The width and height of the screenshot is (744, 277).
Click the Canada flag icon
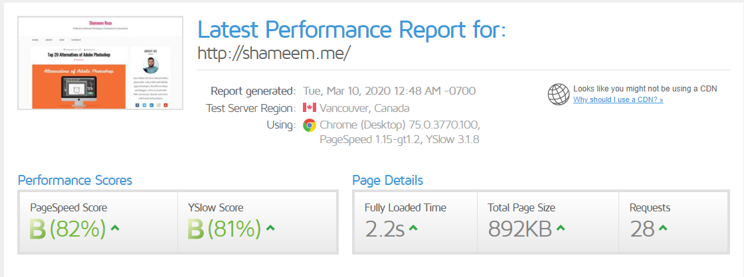click(309, 108)
